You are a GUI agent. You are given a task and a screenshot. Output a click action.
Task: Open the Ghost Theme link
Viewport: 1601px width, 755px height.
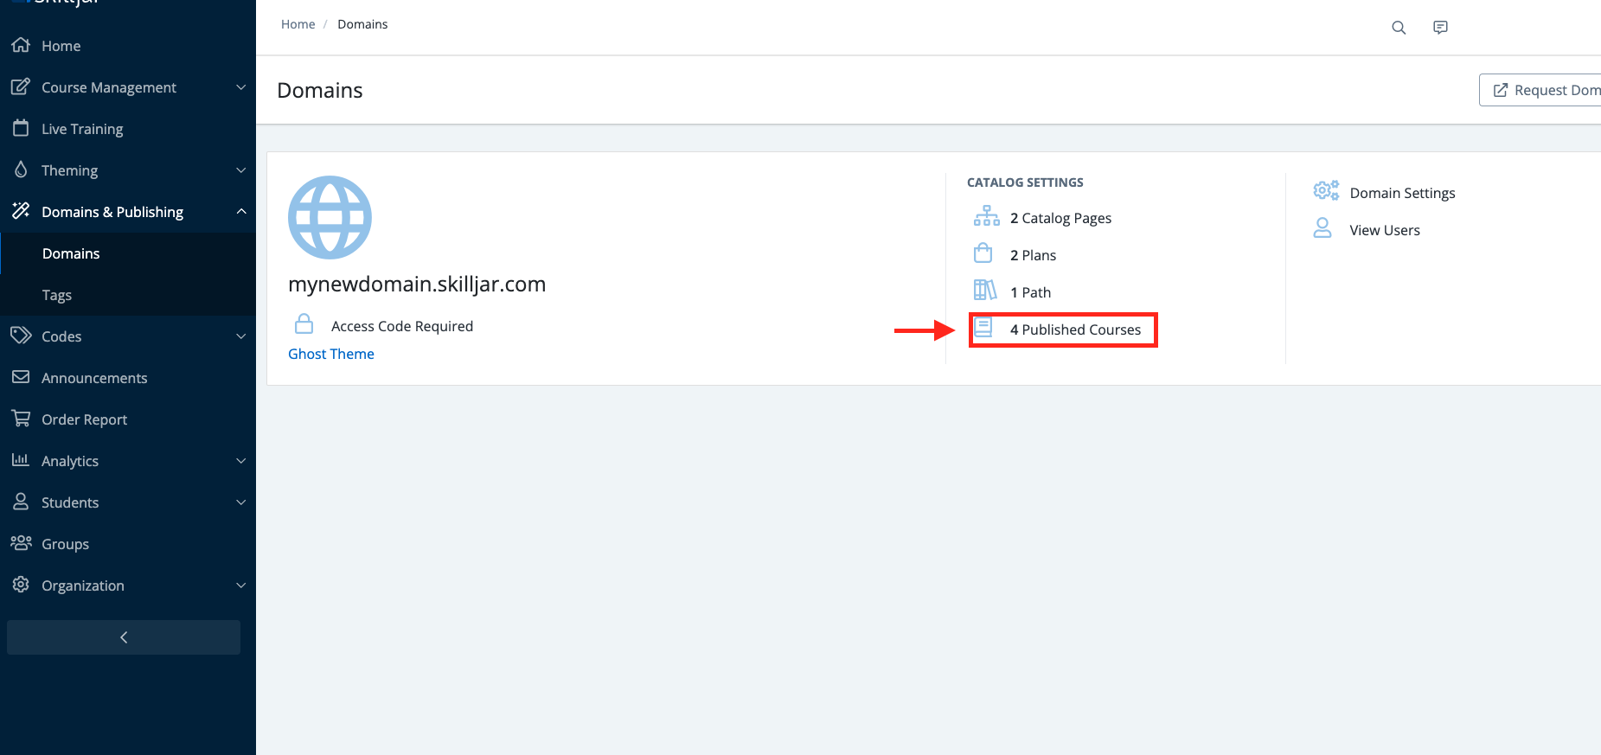click(331, 354)
